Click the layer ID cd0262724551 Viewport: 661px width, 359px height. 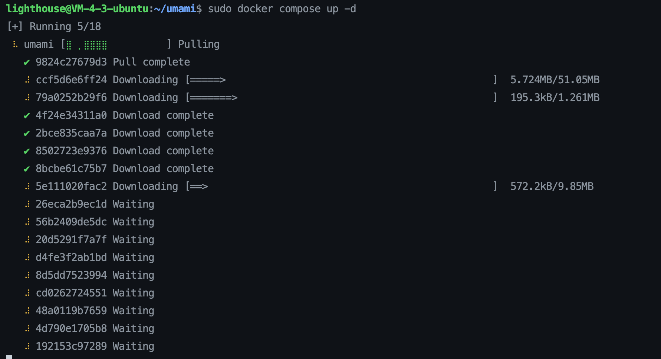71,293
